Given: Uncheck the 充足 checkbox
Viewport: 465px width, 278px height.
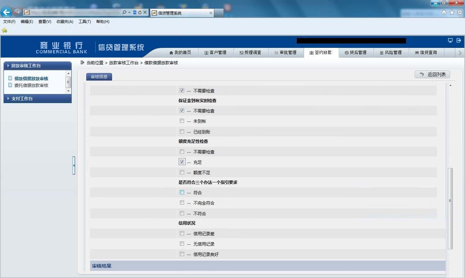Looking at the screenshot, I should coord(182,162).
